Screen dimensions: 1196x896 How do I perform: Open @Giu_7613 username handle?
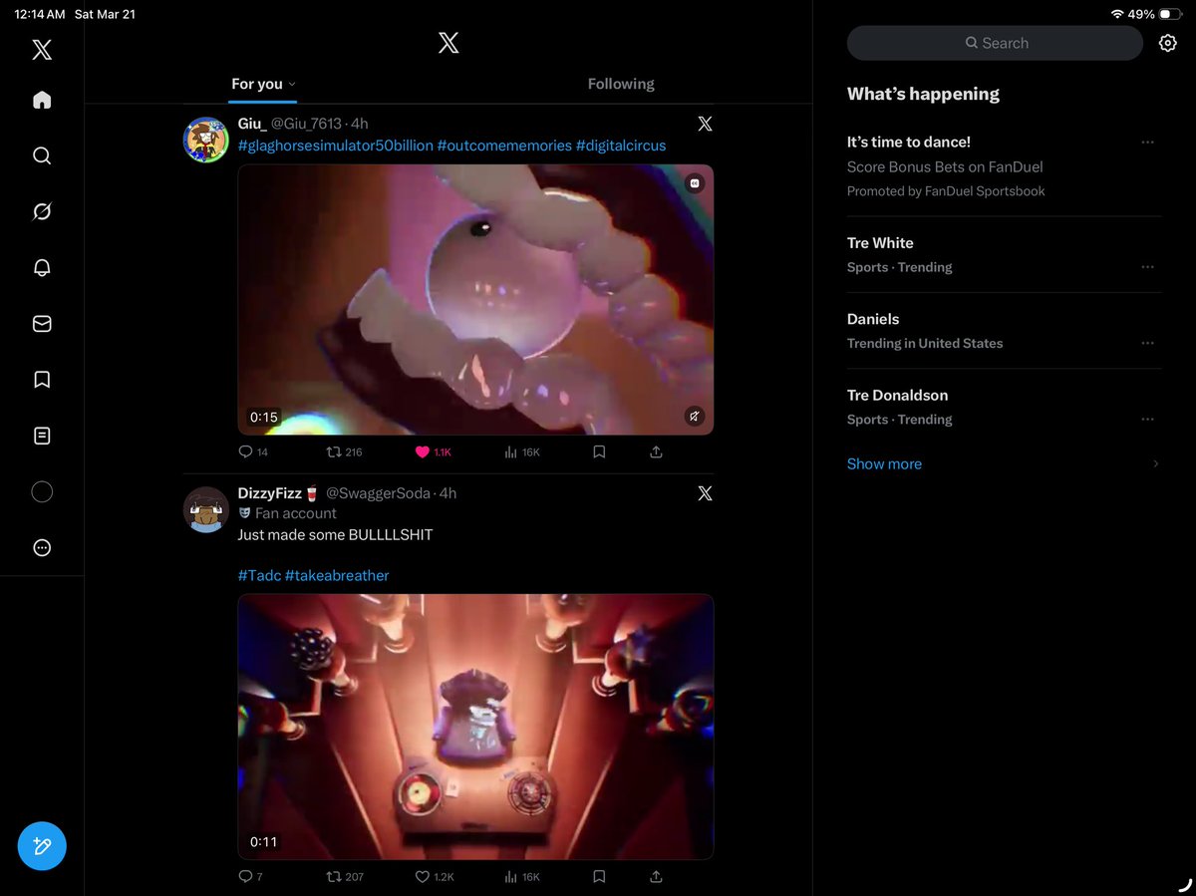pos(307,124)
